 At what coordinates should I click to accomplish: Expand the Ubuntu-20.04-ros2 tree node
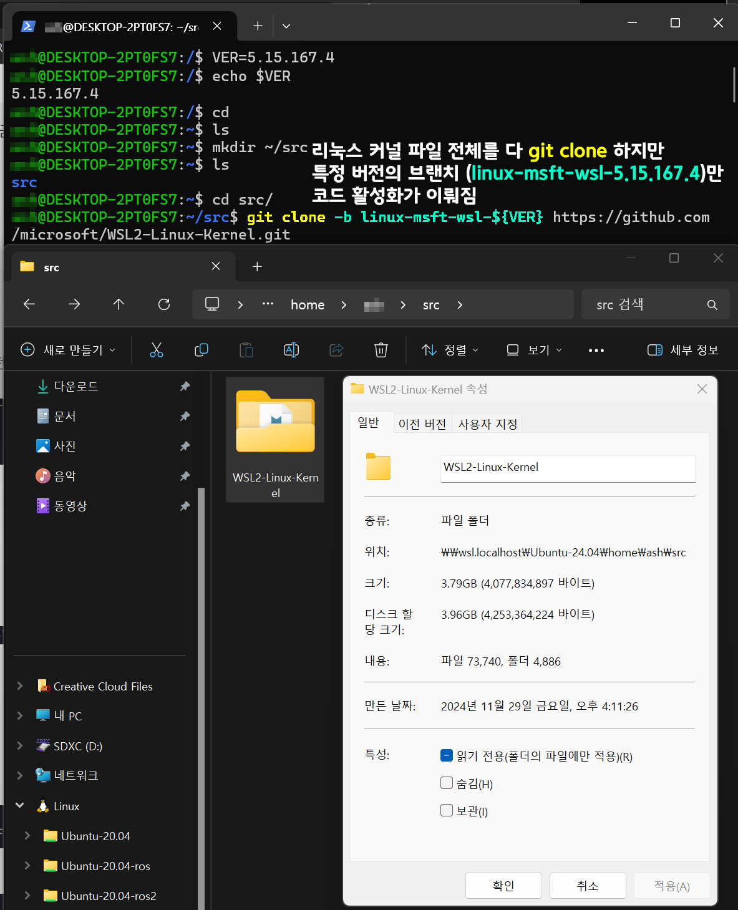pos(27,896)
